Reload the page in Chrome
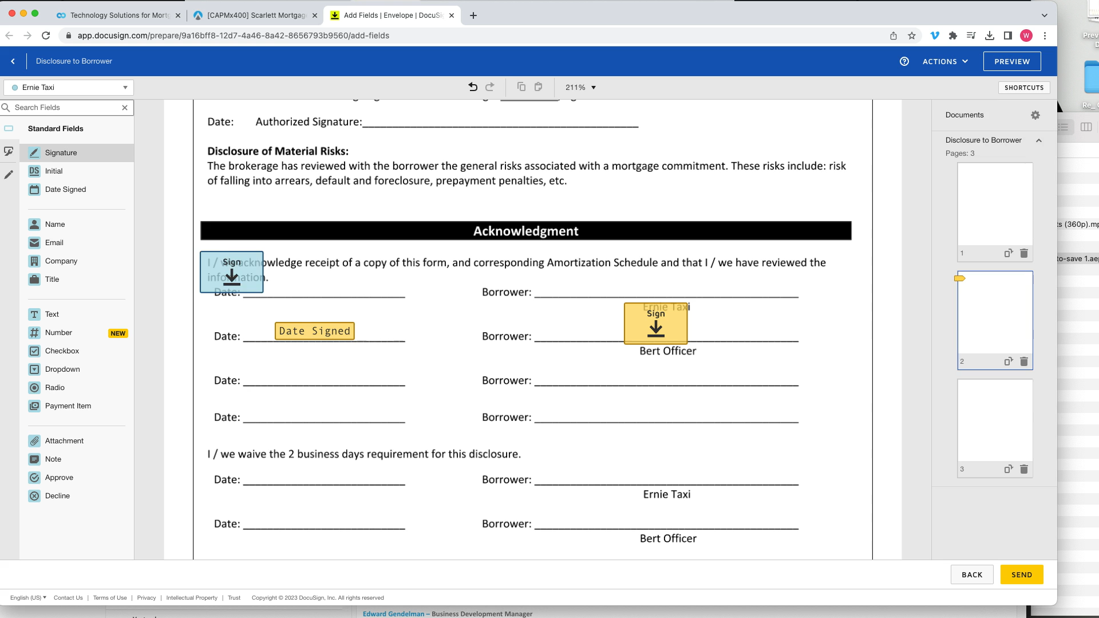The image size is (1099, 618). (46, 36)
